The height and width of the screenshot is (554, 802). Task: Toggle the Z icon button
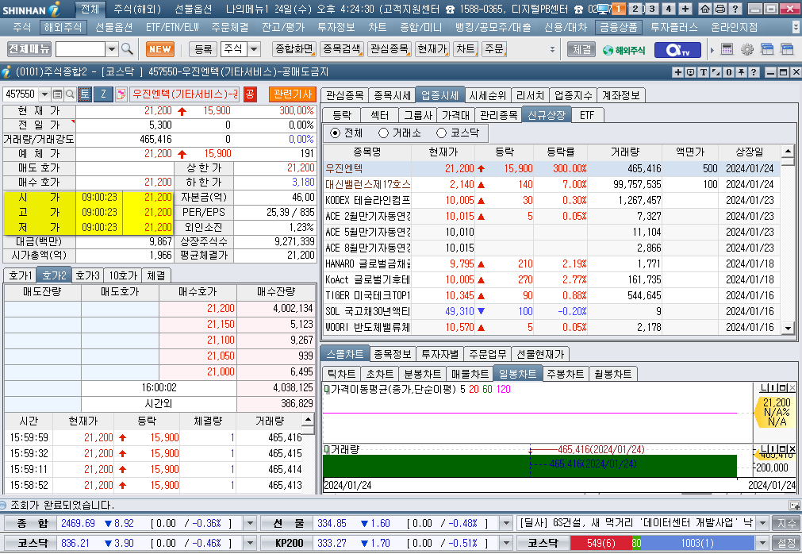click(x=103, y=94)
